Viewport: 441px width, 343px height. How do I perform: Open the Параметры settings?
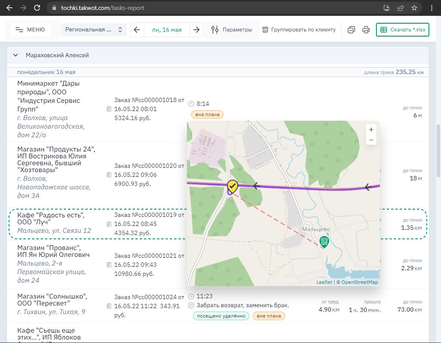click(x=232, y=30)
